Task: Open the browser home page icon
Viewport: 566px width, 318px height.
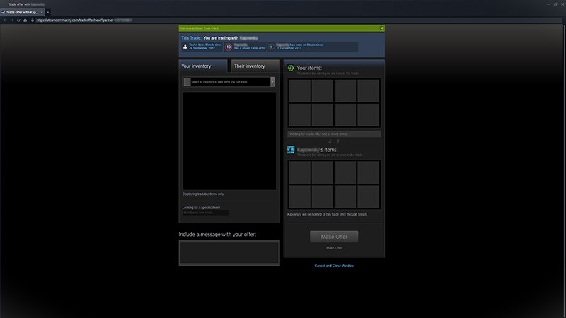Action: (x=25, y=20)
